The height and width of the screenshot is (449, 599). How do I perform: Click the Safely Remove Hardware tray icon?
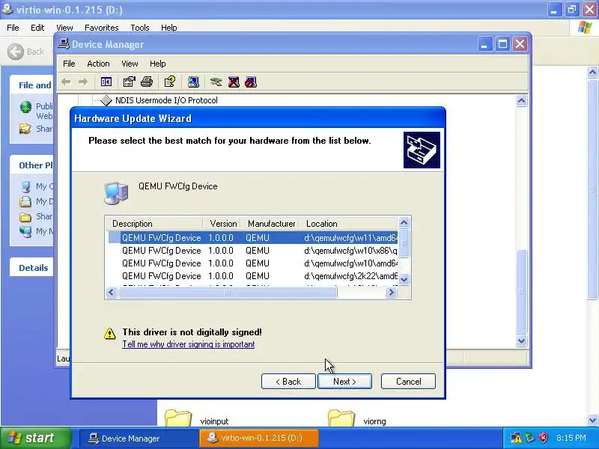tap(529, 438)
